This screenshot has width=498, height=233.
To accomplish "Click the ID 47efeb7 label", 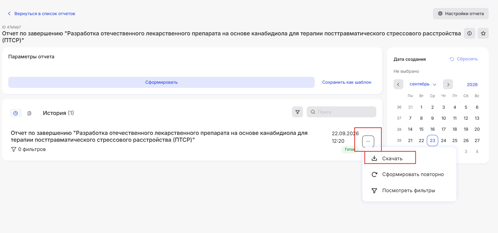I will click(x=12, y=27).
